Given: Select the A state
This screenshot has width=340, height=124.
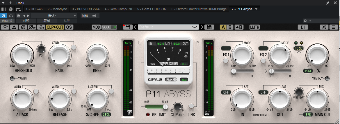Looking at the screenshot, I should [x=223, y=27].
